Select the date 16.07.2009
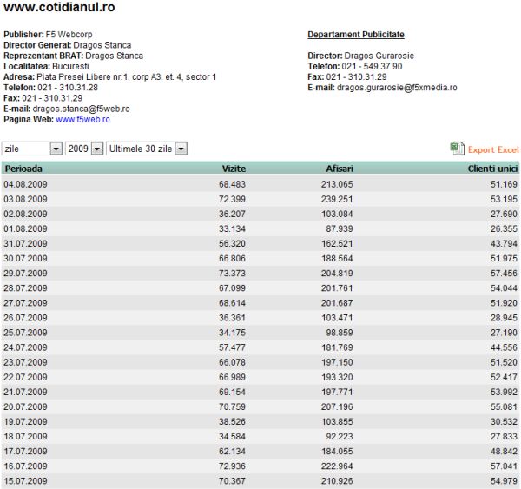 25,466
